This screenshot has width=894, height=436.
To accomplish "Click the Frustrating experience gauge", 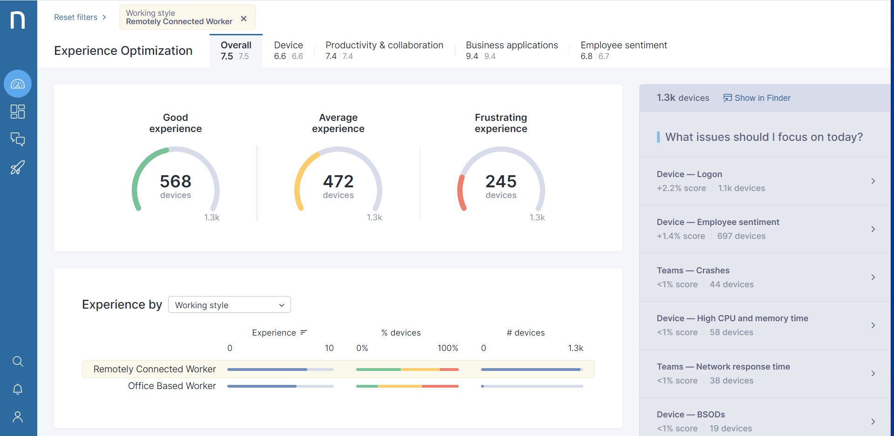I will tap(501, 181).
